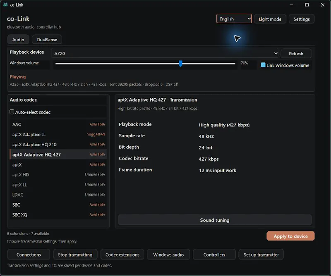Enable Auto-select codec checkbox

point(12,112)
